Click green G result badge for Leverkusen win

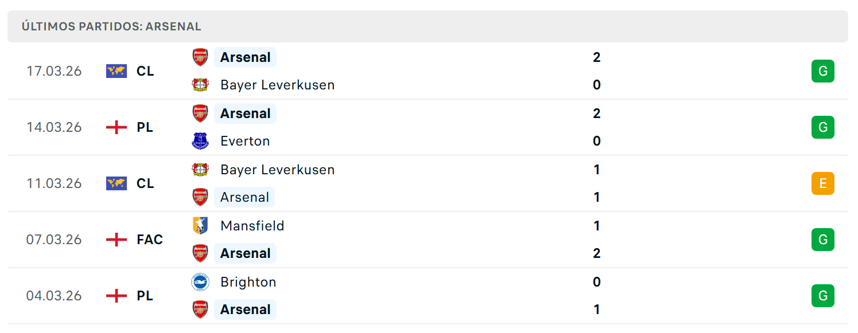point(822,71)
